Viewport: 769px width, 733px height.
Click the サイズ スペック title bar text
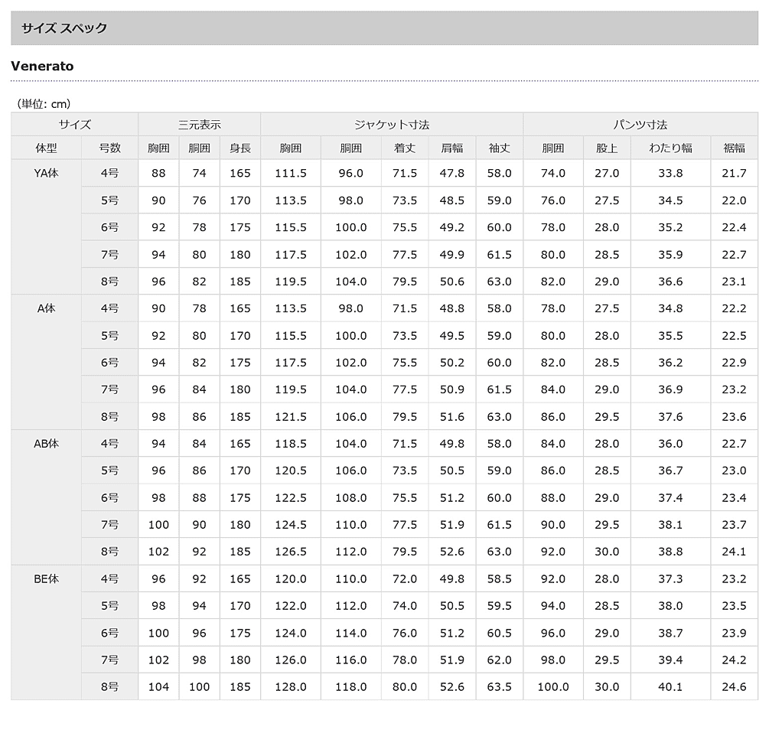click(64, 28)
